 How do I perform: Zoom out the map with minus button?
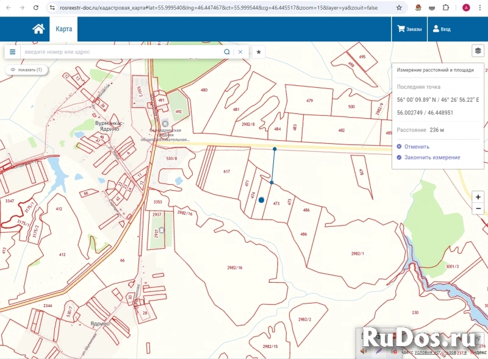(478, 209)
